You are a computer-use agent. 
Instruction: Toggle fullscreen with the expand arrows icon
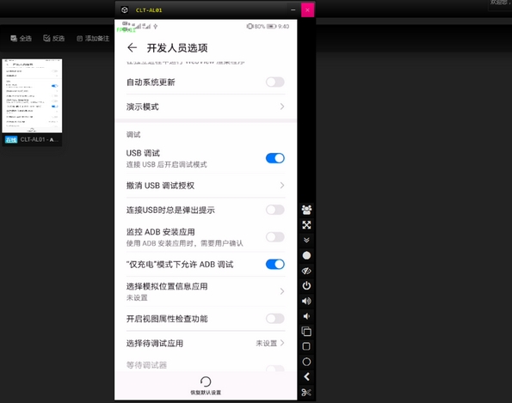pos(306,225)
